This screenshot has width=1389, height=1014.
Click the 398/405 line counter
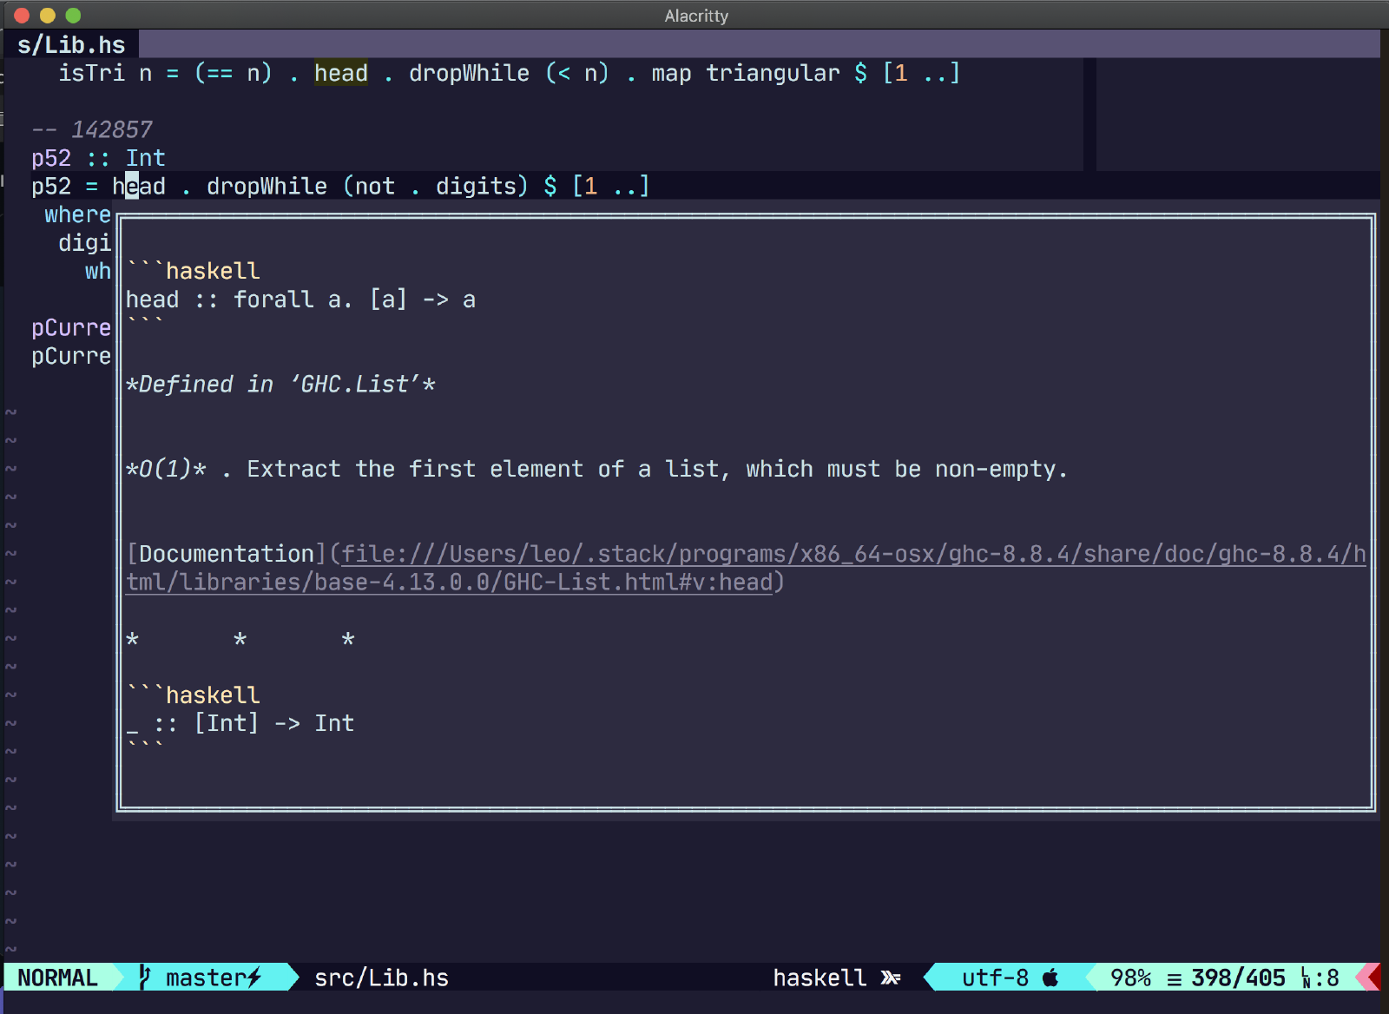coord(1238,978)
